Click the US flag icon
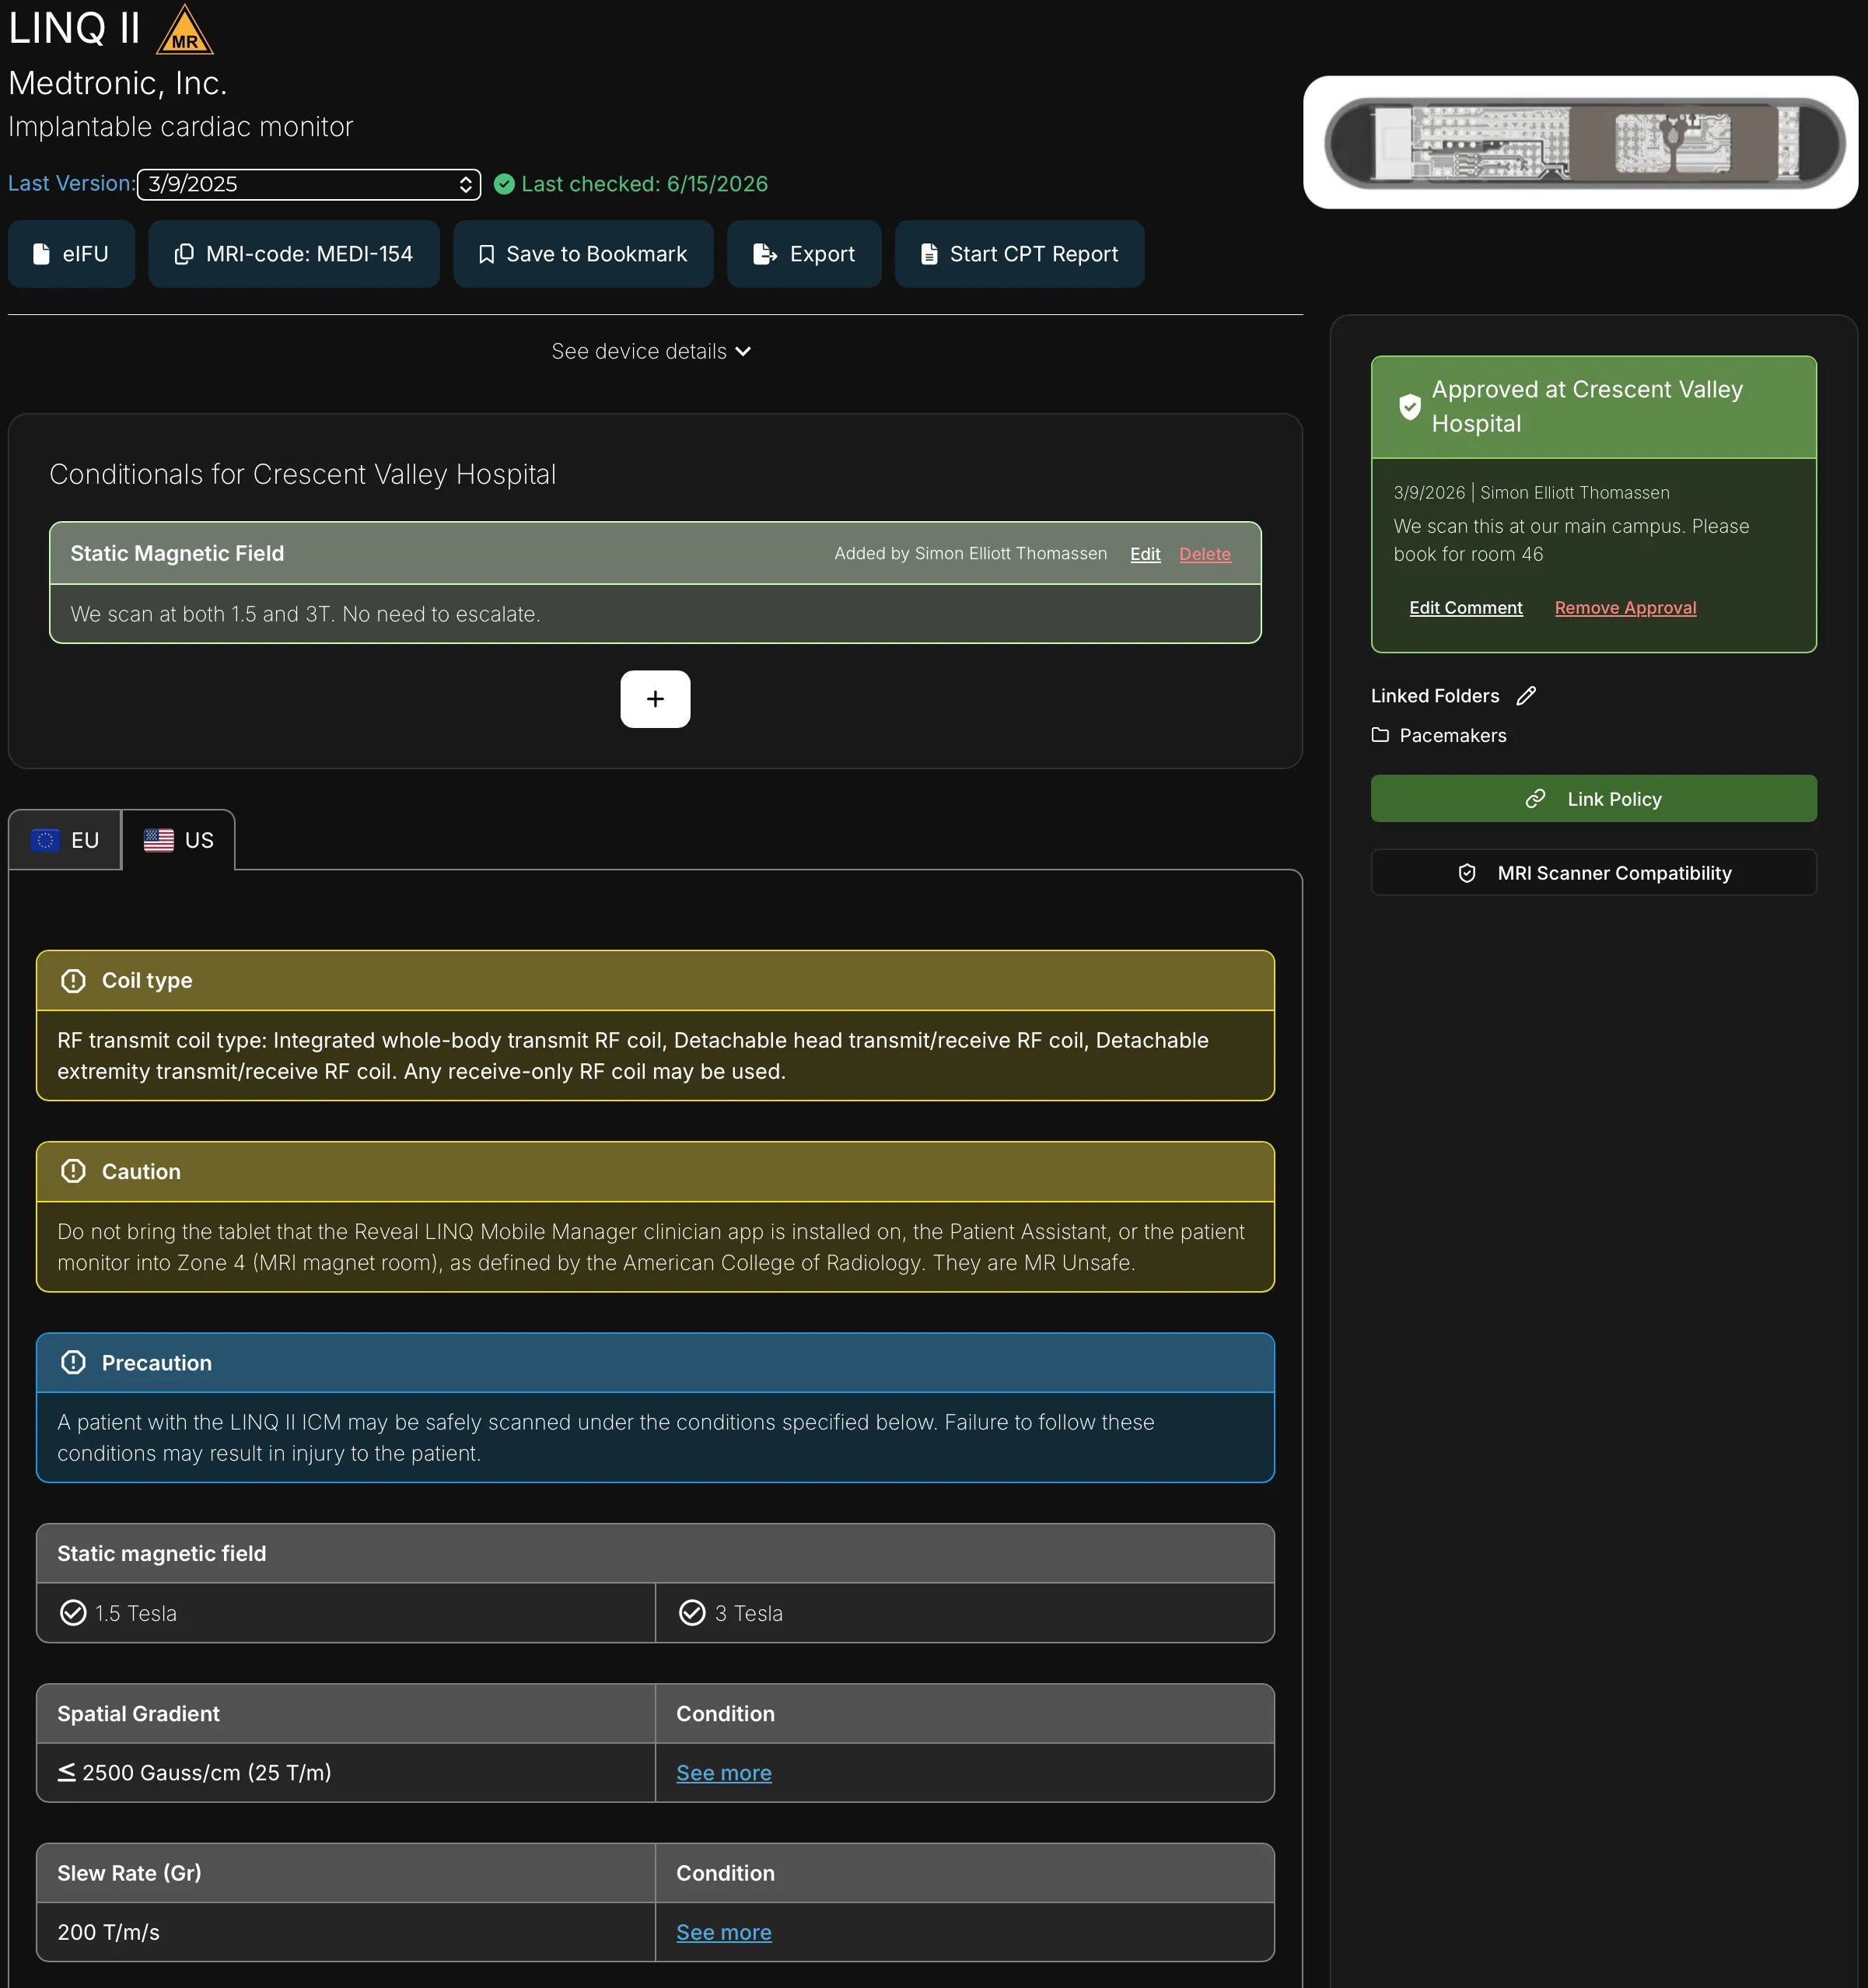Screen dimensions: 1868x1988 pos(159,840)
